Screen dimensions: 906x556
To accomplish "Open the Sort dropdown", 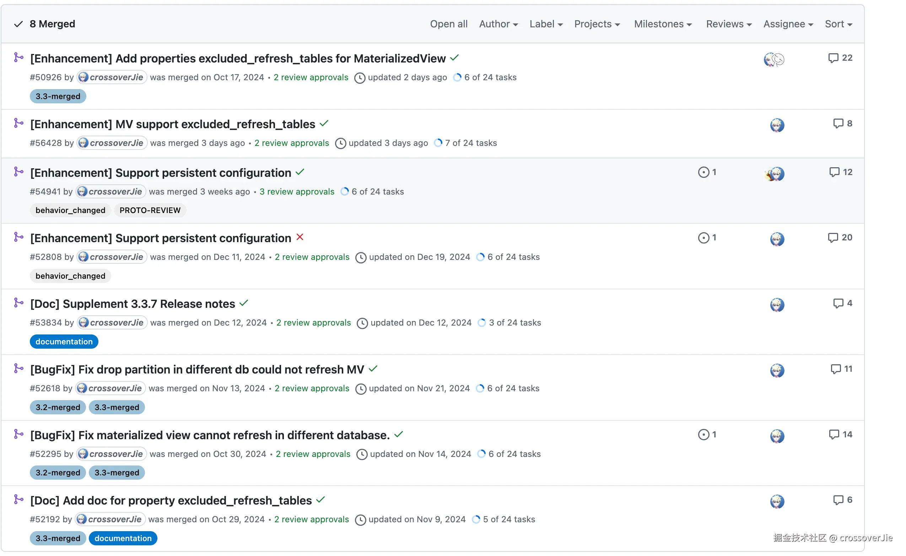I will pyautogui.click(x=838, y=24).
